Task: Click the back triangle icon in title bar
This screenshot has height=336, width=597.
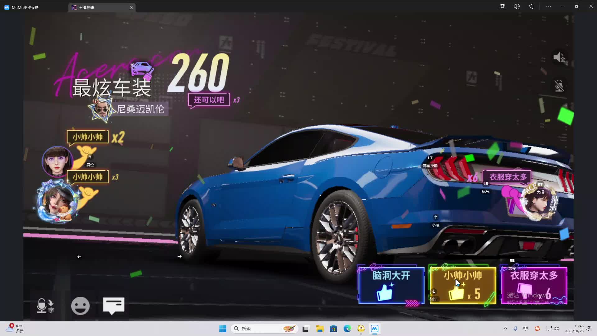Action: [531, 6]
